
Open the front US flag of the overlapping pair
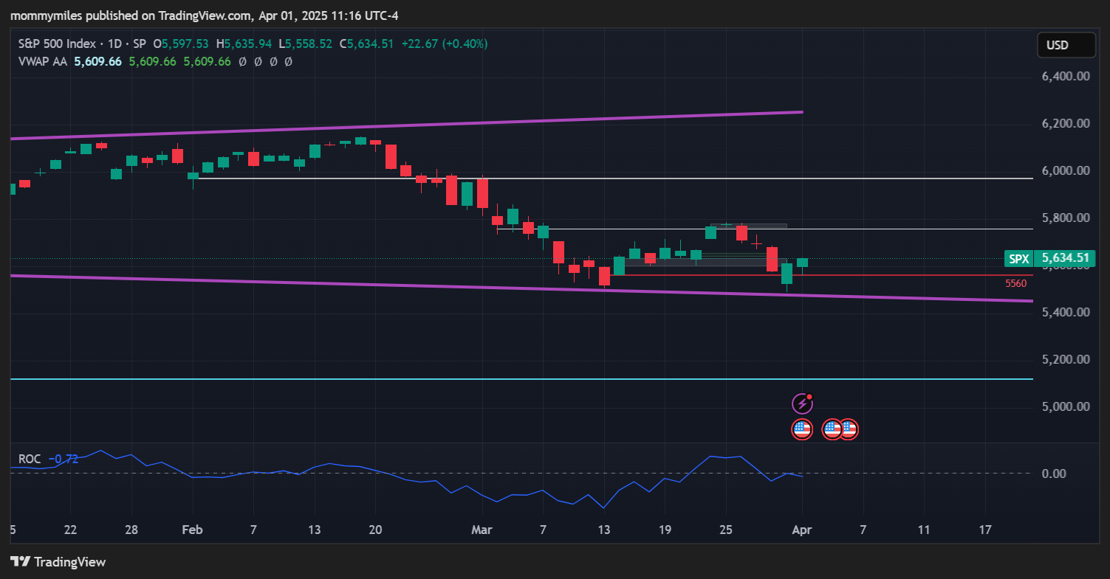pos(832,429)
